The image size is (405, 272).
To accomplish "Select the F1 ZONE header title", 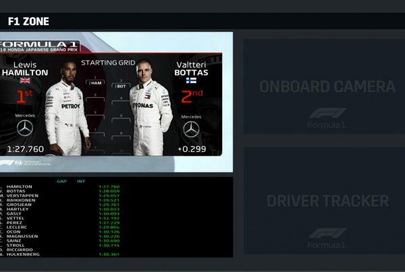I will [28, 21].
